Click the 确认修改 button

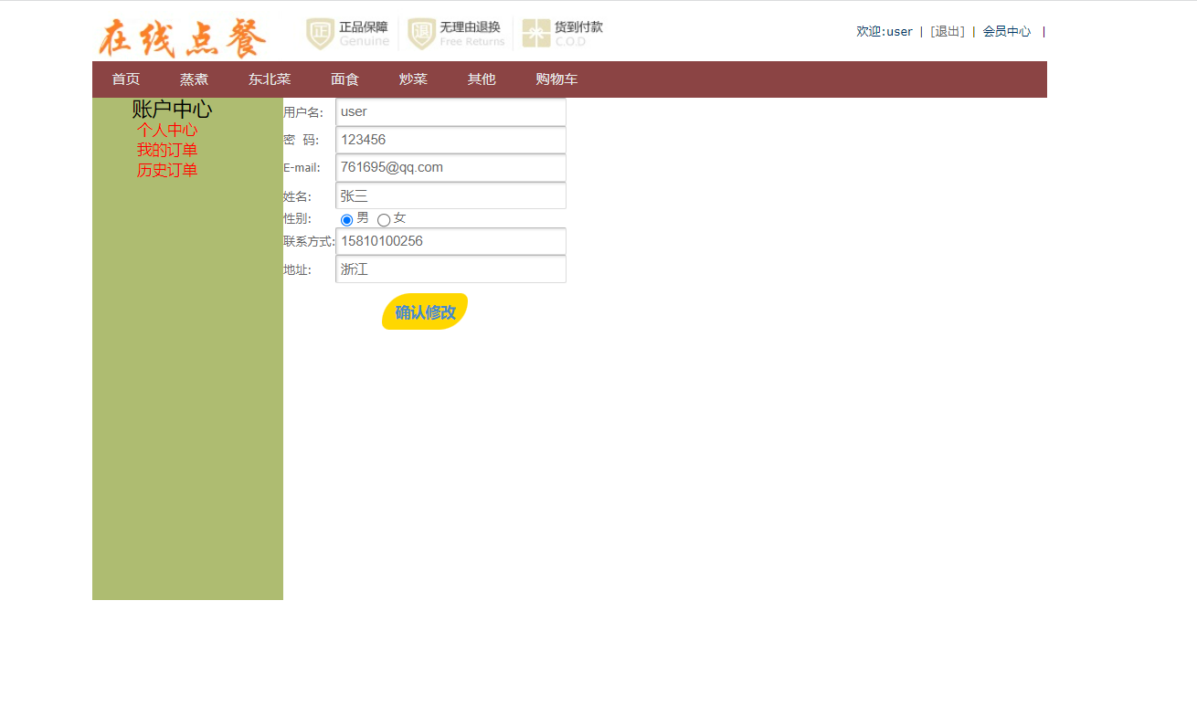(x=425, y=311)
